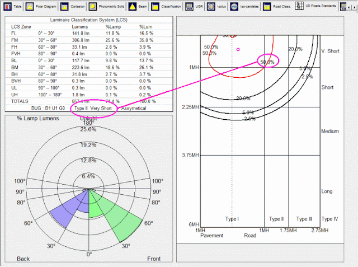Click the 31.8 lm value in the BH row
358x267 pixels.
tap(79, 74)
